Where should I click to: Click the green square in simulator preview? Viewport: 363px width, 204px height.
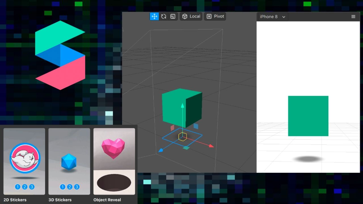tap(308, 116)
